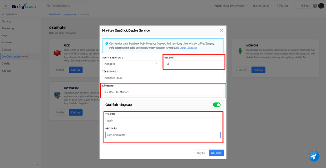Click the search magnifier icon

(x=49, y=6)
